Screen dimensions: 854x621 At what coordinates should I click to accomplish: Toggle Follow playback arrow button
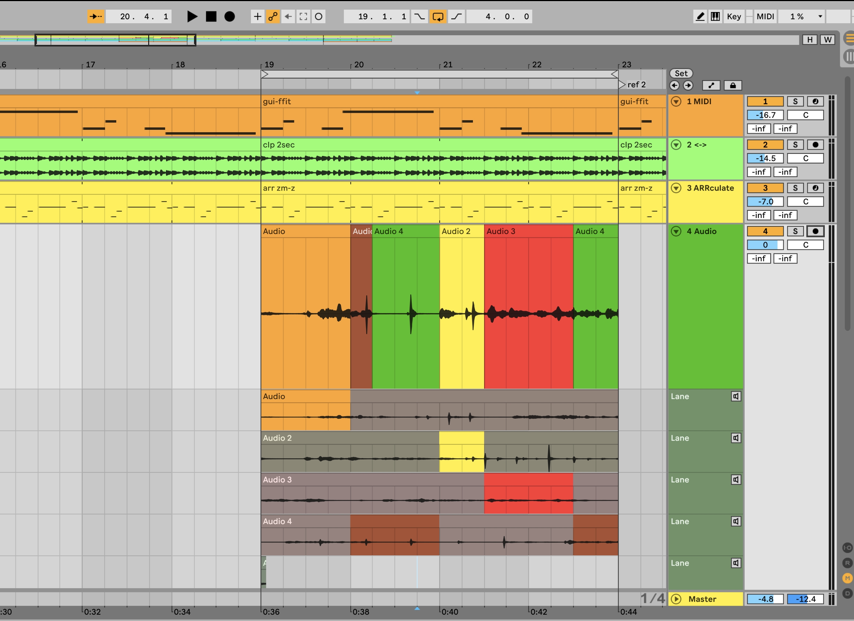coord(96,17)
